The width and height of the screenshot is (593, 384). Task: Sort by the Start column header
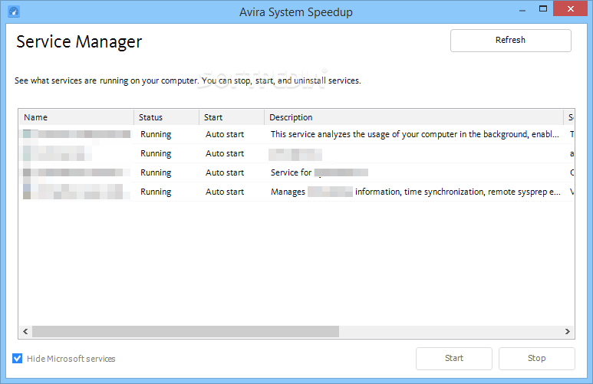coord(232,117)
